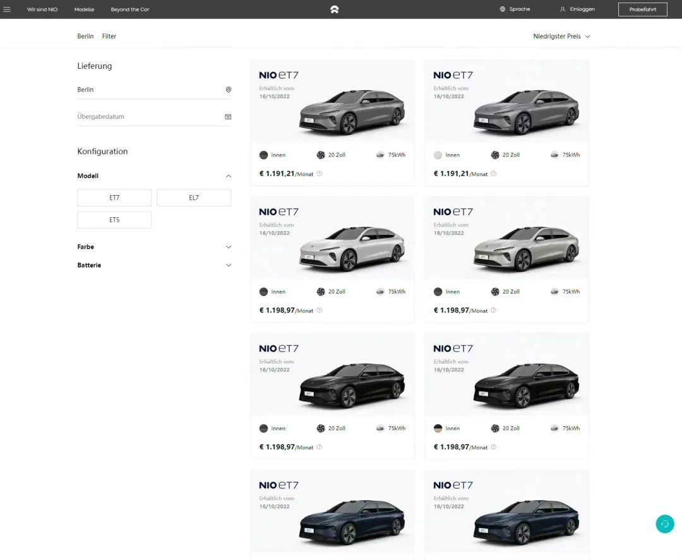Click the Filter link near Berlin
The height and width of the screenshot is (560, 682).
pyautogui.click(x=109, y=36)
